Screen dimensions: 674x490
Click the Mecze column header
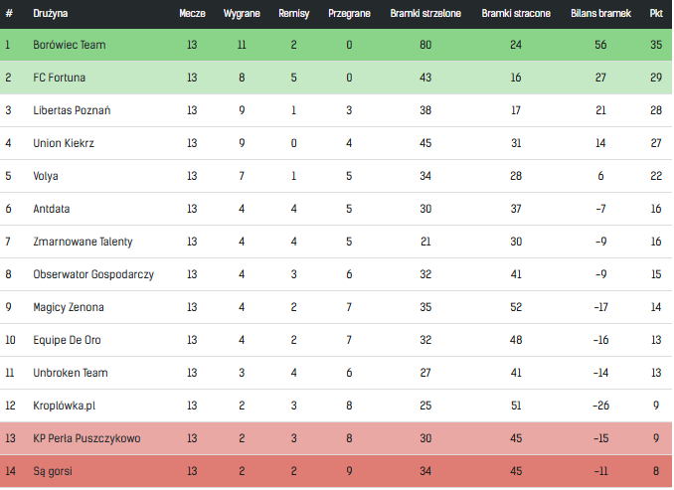pos(192,14)
